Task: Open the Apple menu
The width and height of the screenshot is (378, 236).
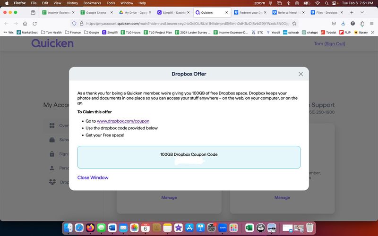Action: point(7,3)
